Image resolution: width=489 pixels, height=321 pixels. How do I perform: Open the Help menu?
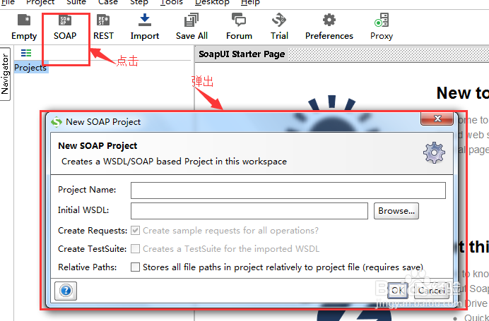[x=250, y=3]
